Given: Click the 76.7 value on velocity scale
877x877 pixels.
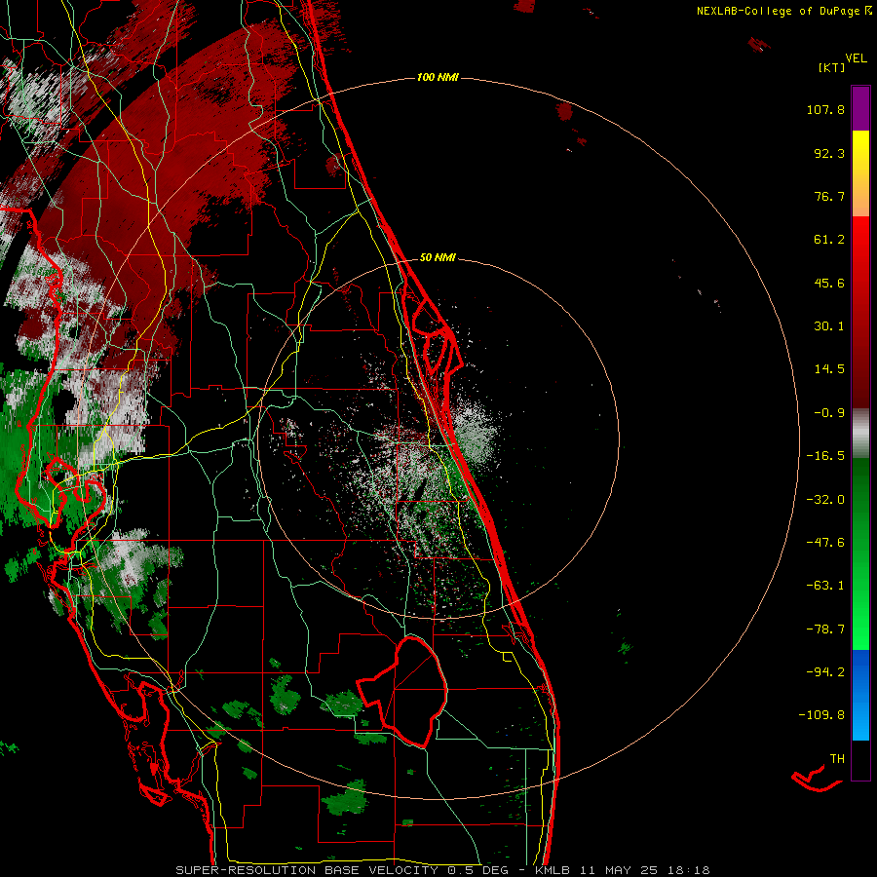Looking at the screenshot, I should [x=829, y=196].
